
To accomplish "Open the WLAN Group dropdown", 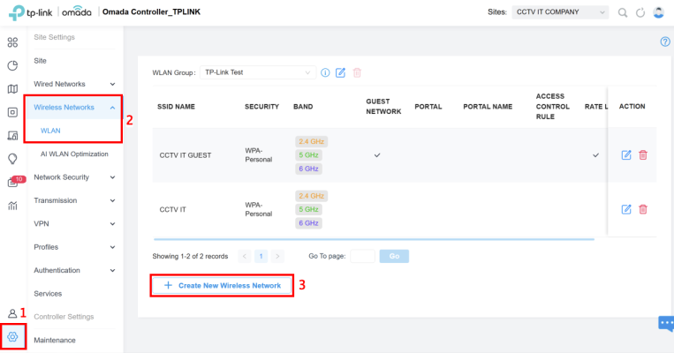I will [257, 72].
